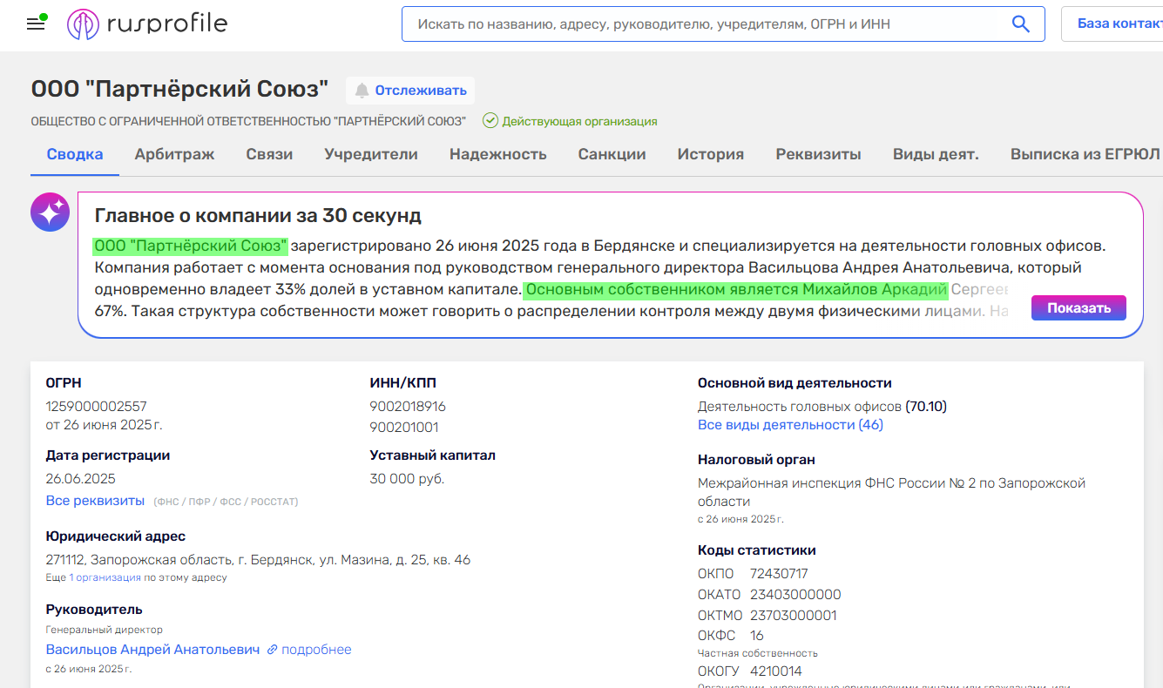Click the Rusprofile logo
The height and width of the screenshot is (688, 1163).
[x=147, y=24]
